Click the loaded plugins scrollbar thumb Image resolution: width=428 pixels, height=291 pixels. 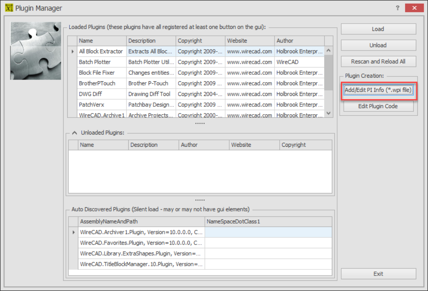pos(329,72)
